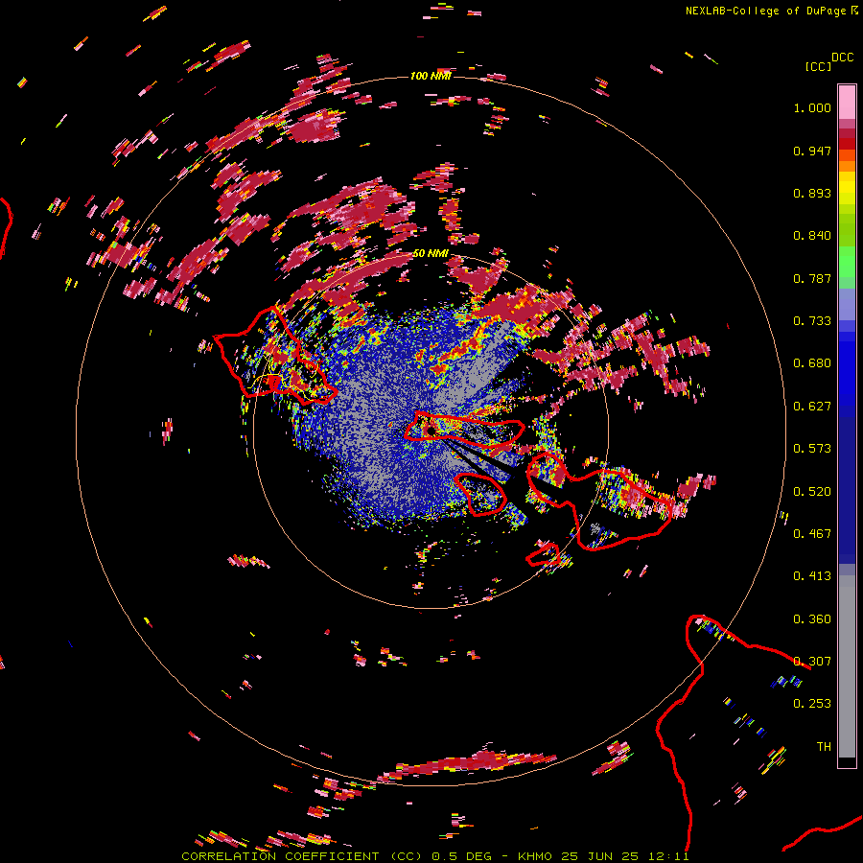Image resolution: width=863 pixels, height=863 pixels.
Task: Click the 0.413 color scale value
Action: coord(812,576)
